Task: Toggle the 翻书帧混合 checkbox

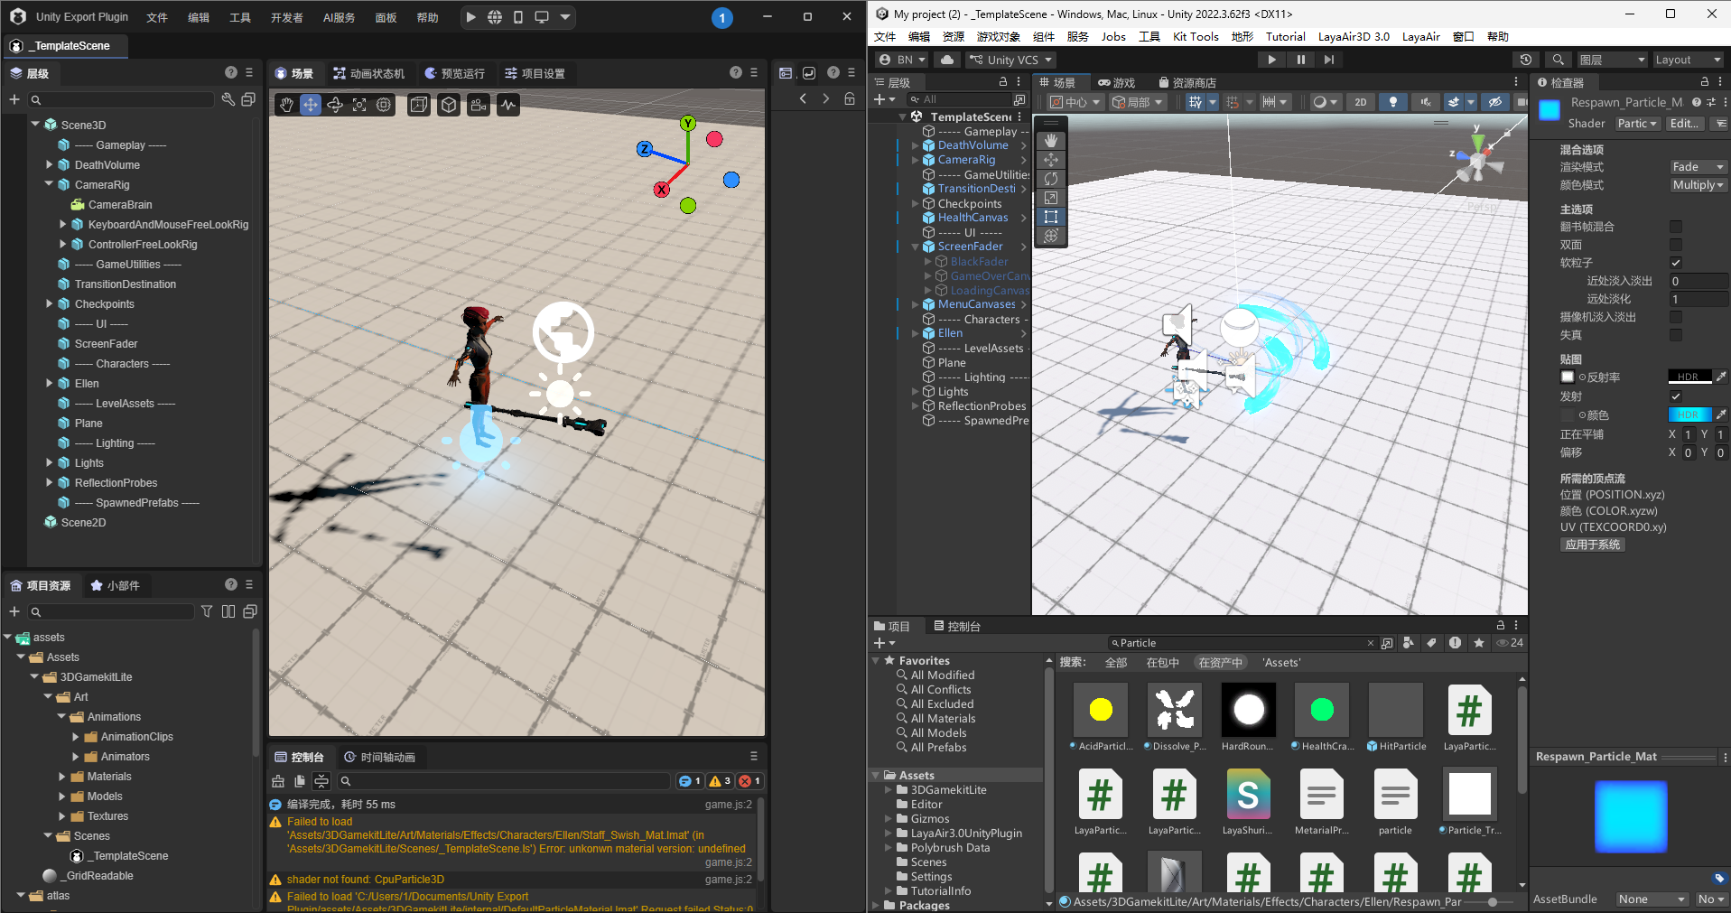Action: (x=1676, y=227)
